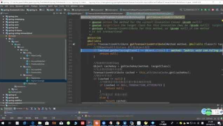Click the green Run button in toolbar

coord(202,10)
